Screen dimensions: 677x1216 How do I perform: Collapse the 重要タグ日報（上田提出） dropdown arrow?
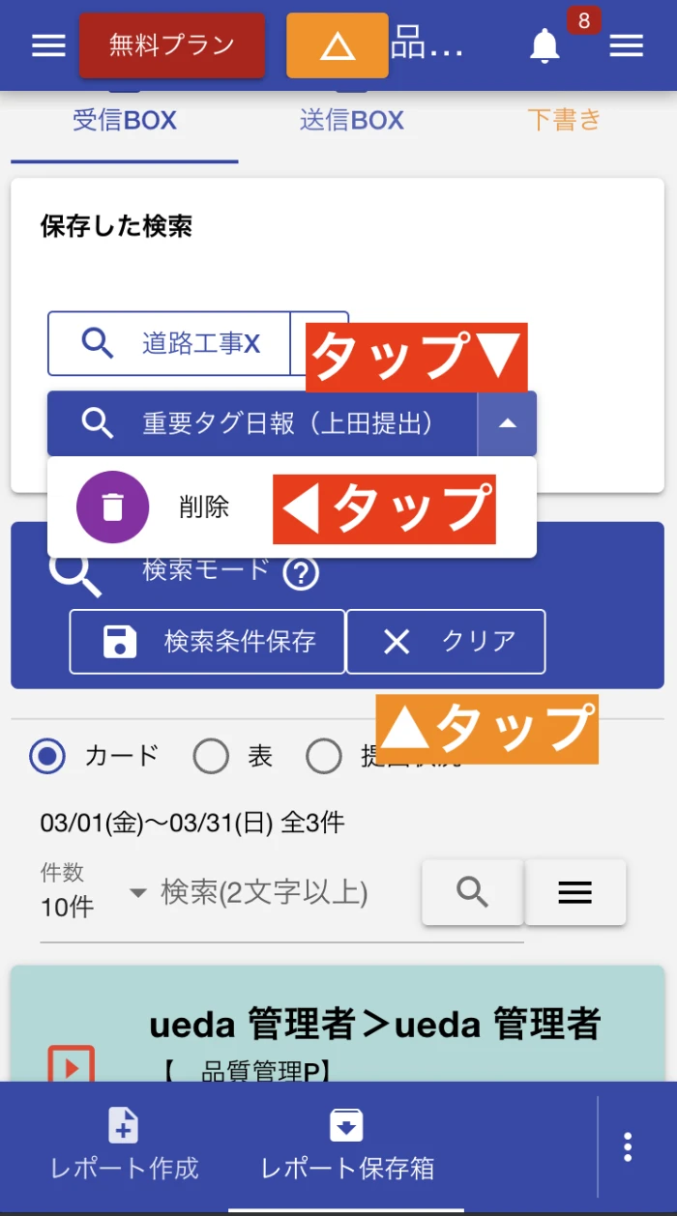[507, 423]
